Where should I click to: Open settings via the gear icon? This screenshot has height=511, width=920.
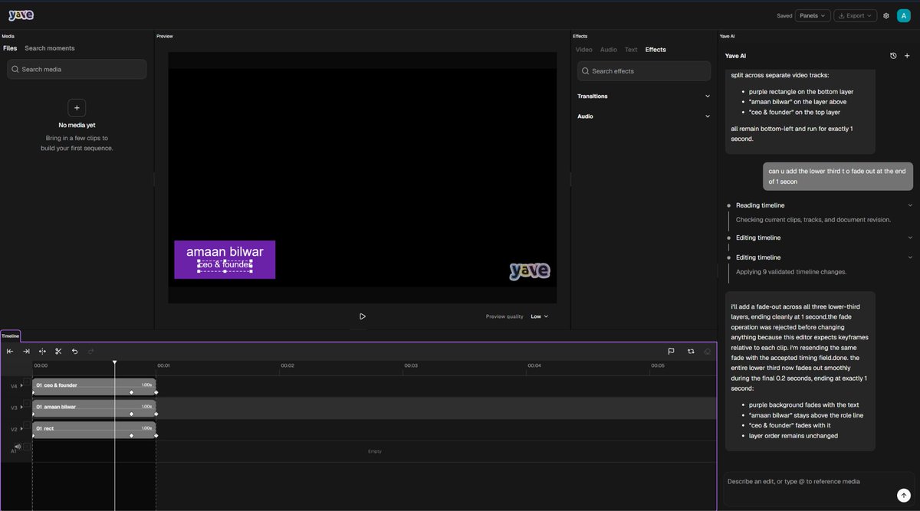pyautogui.click(x=886, y=15)
